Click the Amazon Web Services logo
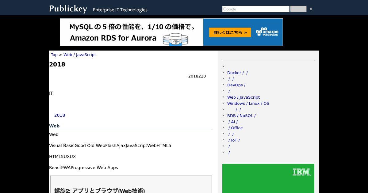This screenshot has height=193, width=368. 267,32
